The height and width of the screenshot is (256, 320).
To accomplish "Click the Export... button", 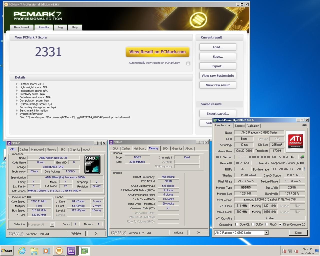I will point(218,66).
